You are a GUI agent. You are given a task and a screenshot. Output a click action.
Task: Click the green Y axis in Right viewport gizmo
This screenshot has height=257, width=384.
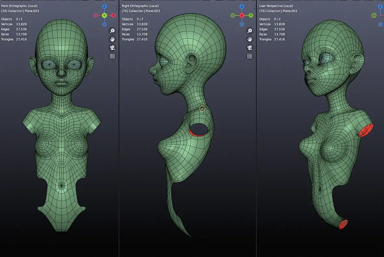pyautogui.click(x=251, y=15)
